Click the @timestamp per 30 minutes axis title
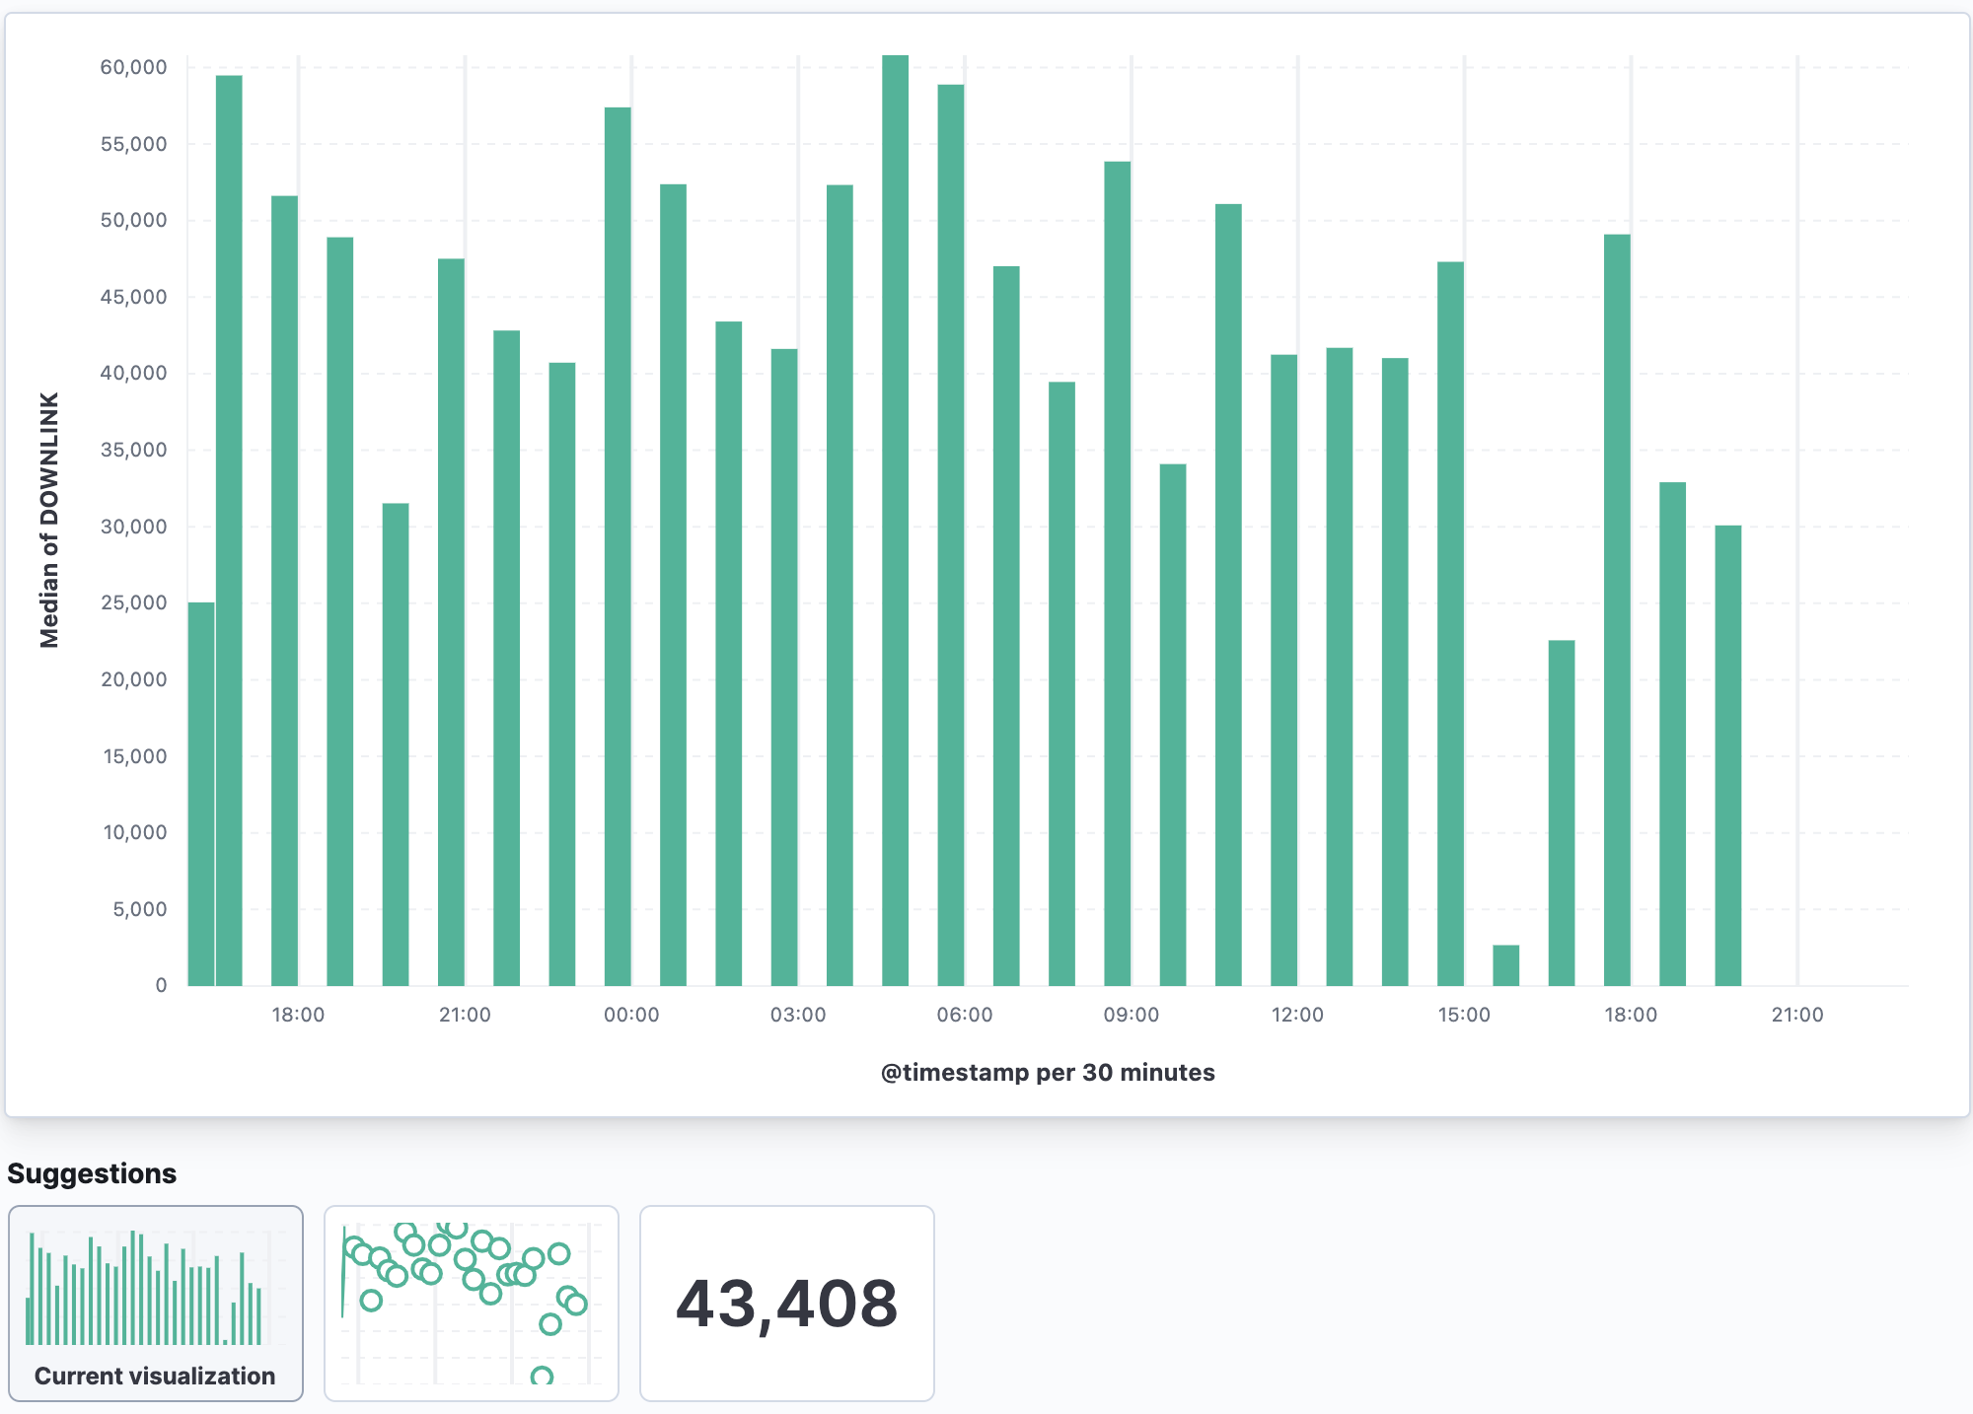1973x1414 pixels. pos(1047,1073)
